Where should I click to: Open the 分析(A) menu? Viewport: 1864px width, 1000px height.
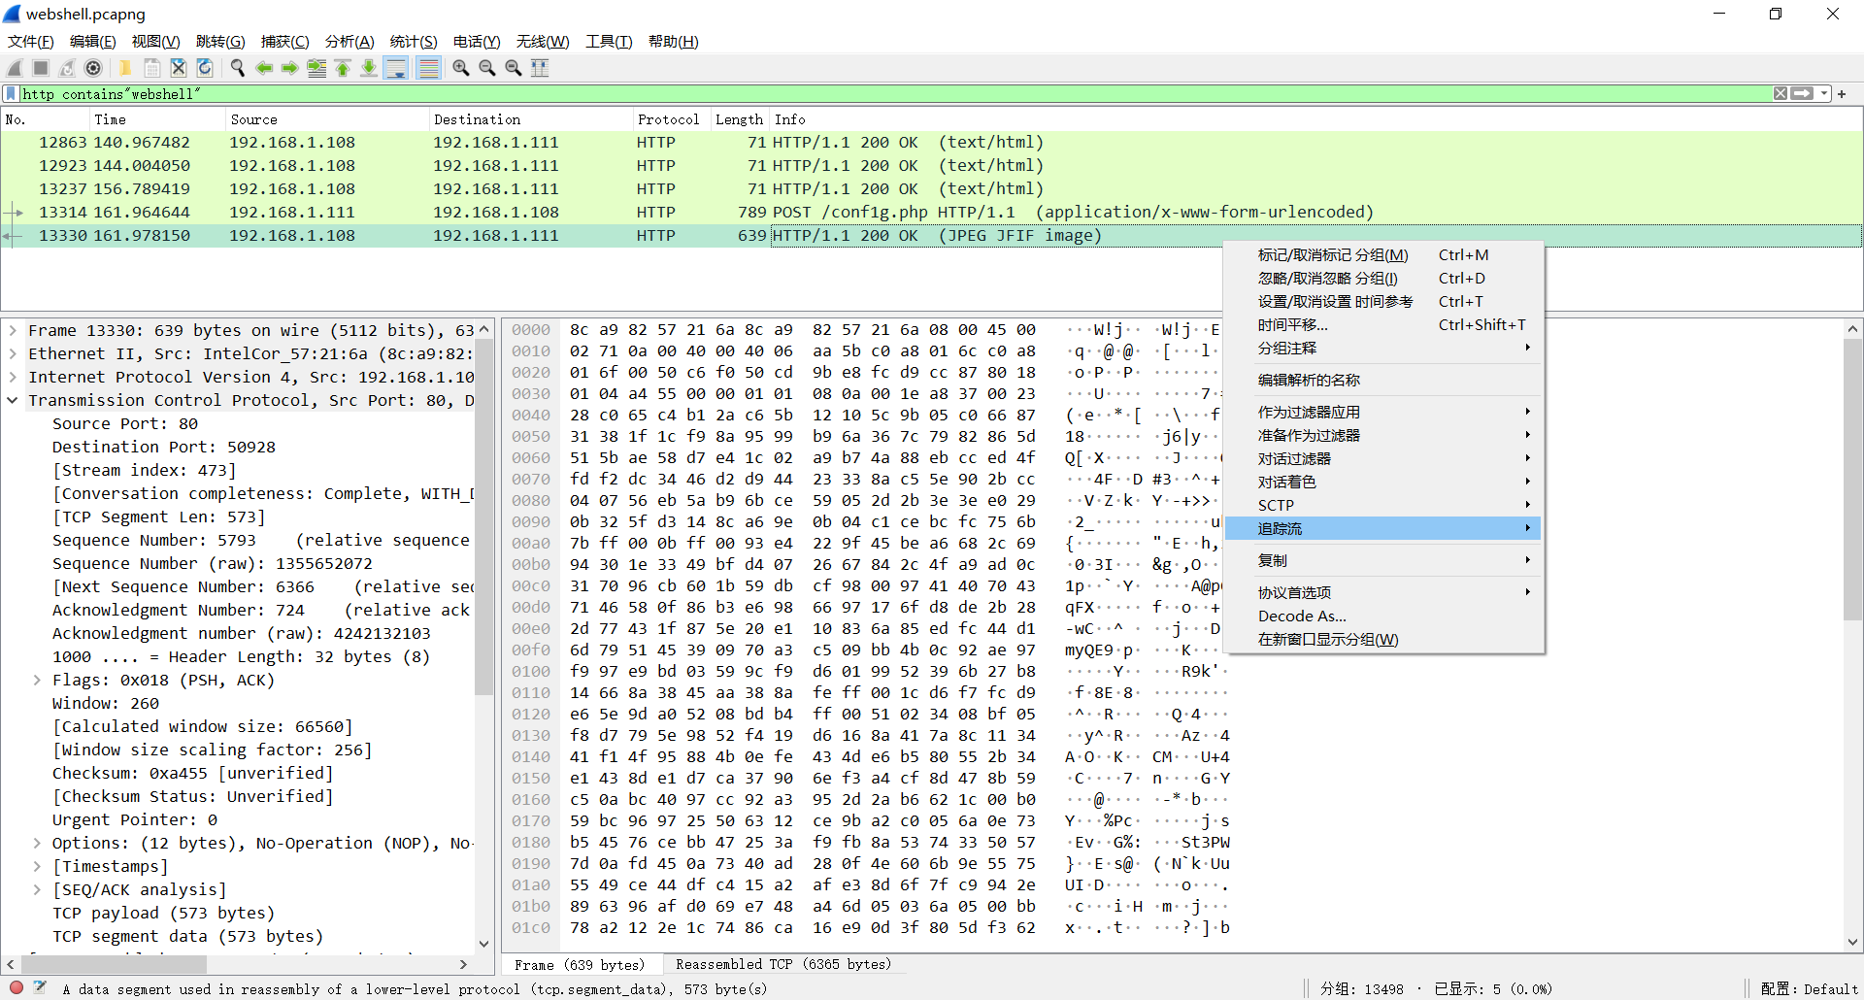(349, 41)
